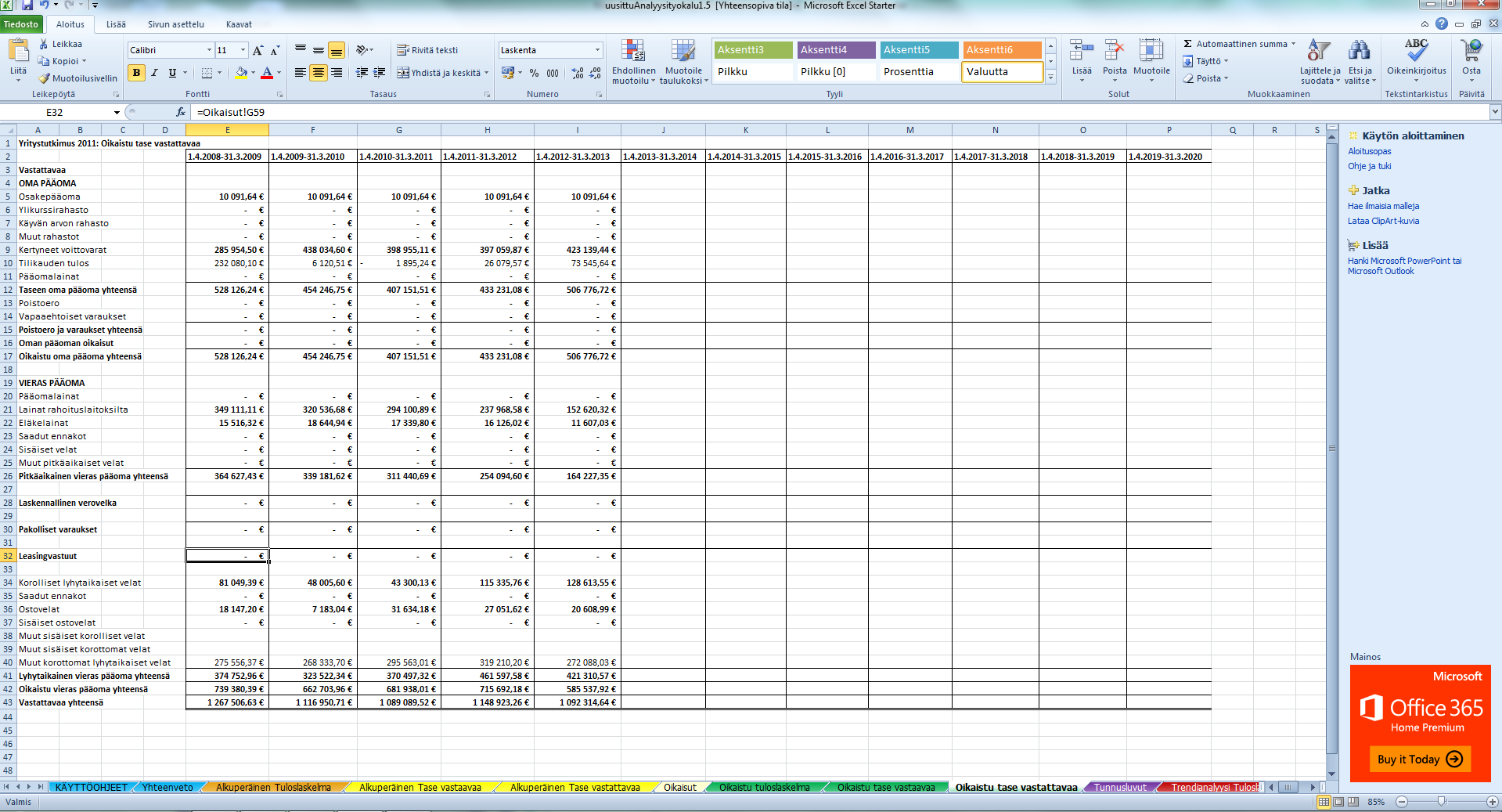Apply the Valuutta cell style
Screen dimensions: 1502x812
tap(1003, 72)
